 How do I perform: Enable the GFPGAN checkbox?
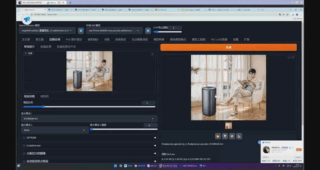(x=24, y=138)
